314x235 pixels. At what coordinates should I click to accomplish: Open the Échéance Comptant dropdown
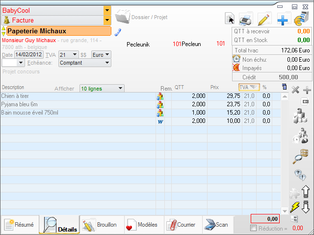(x=107, y=63)
